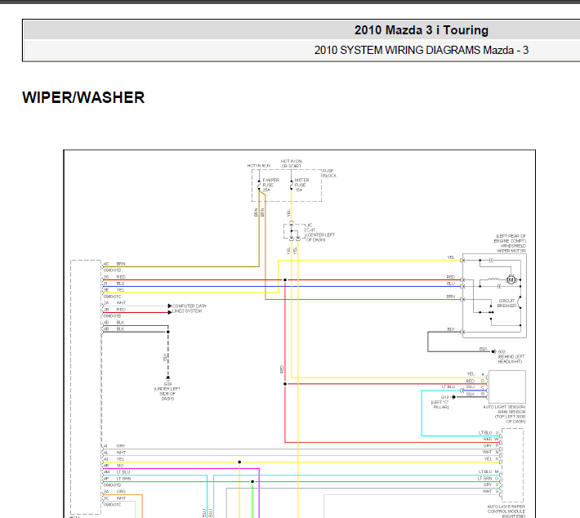Click 'LT BLU M' pin on control module
The width and height of the screenshot is (580, 518).
489,471
